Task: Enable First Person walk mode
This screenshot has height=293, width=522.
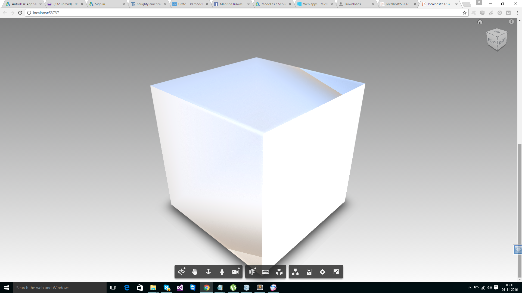Action: [x=222, y=272]
